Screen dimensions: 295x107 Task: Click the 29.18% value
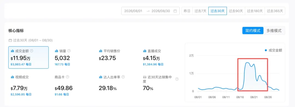(x=108, y=88)
